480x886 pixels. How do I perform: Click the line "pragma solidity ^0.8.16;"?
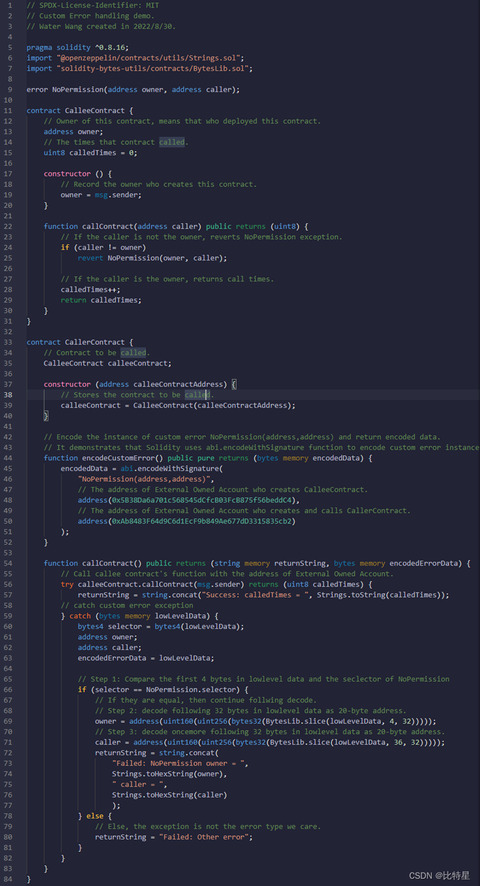pyautogui.click(x=77, y=48)
